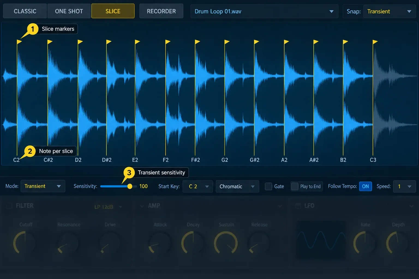This screenshot has width=419, height=279.
Task: Select the flag marker for slice D#2
Action: coord(109,42)
